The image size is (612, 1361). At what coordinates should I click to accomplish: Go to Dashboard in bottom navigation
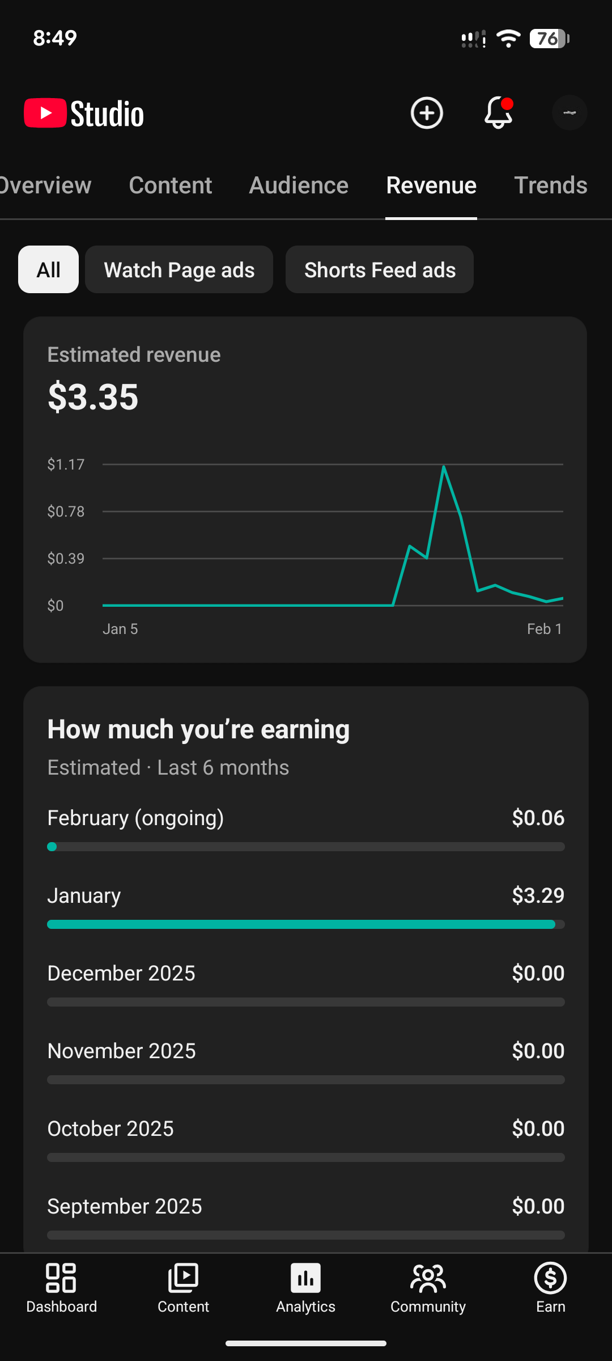(61, 1287)
